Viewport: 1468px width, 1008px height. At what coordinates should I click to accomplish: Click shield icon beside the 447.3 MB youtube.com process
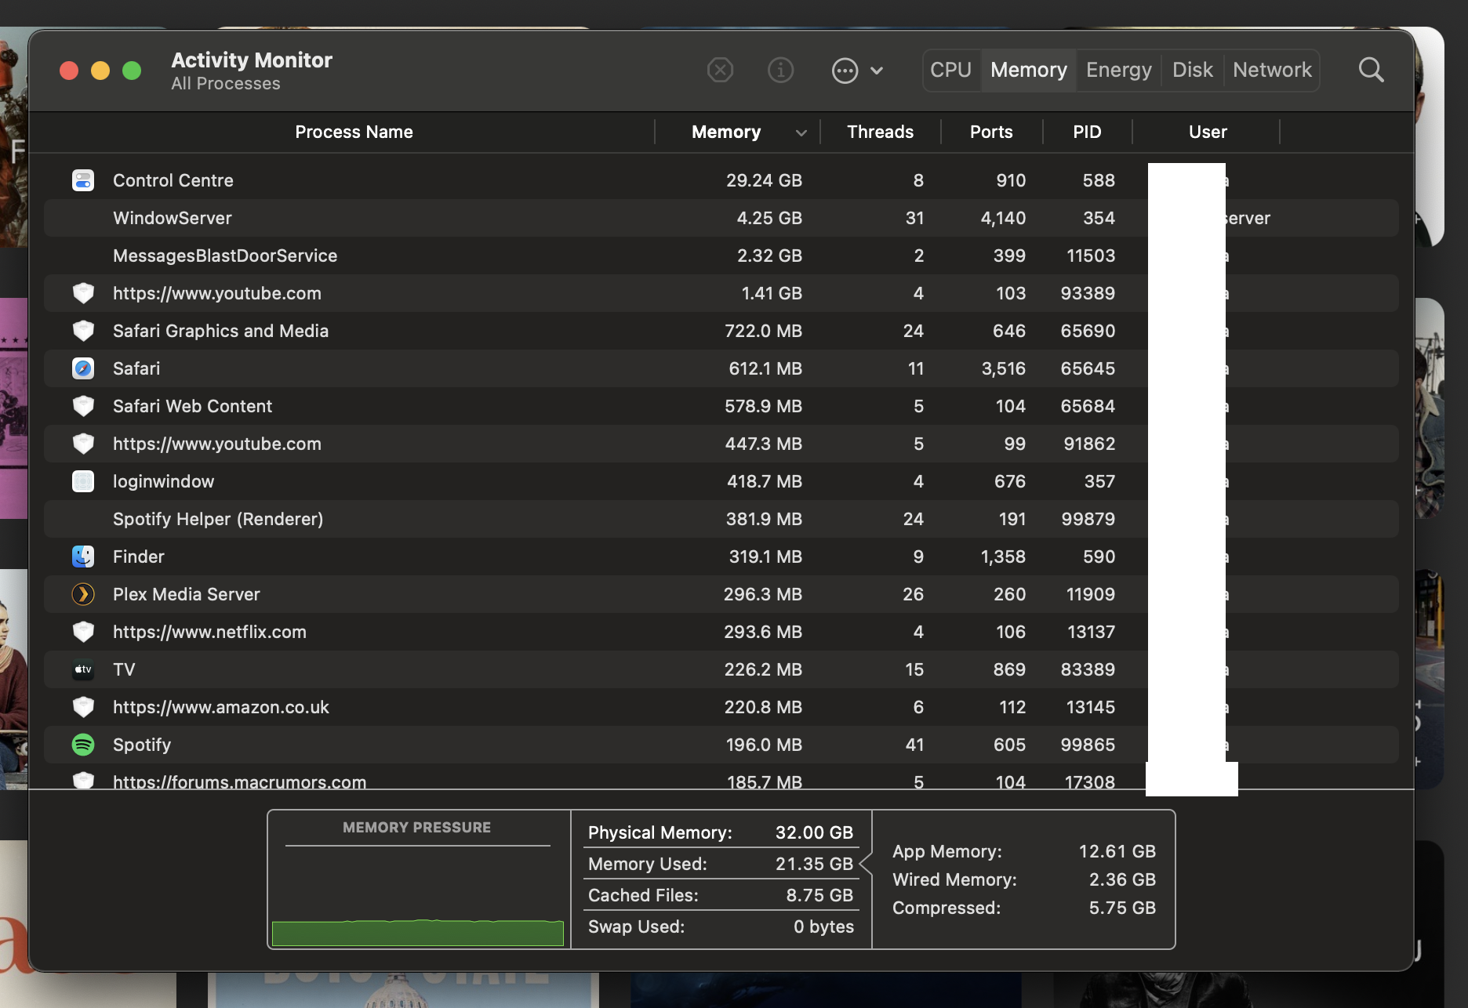coord(83,444)
